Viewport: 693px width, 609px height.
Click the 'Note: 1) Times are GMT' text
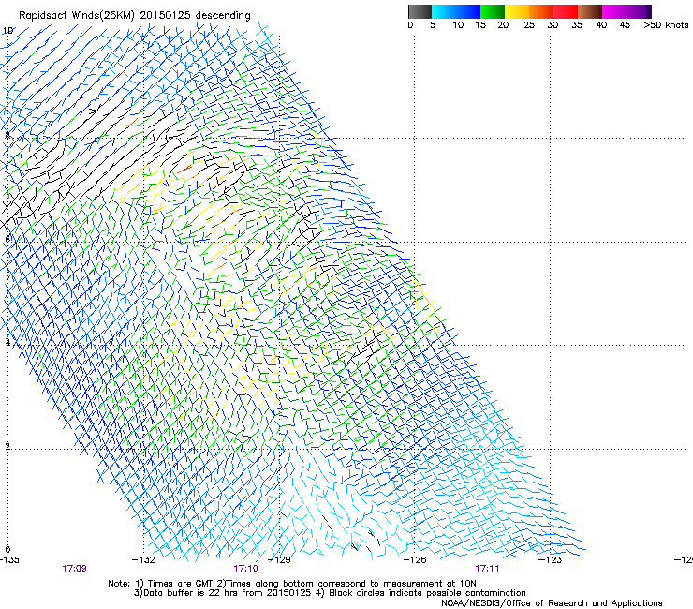pos(160,584)
